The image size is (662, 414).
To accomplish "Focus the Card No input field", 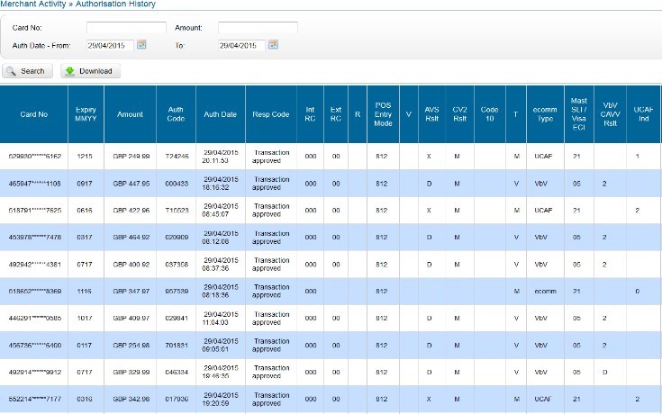I will (x=126, y=28).
